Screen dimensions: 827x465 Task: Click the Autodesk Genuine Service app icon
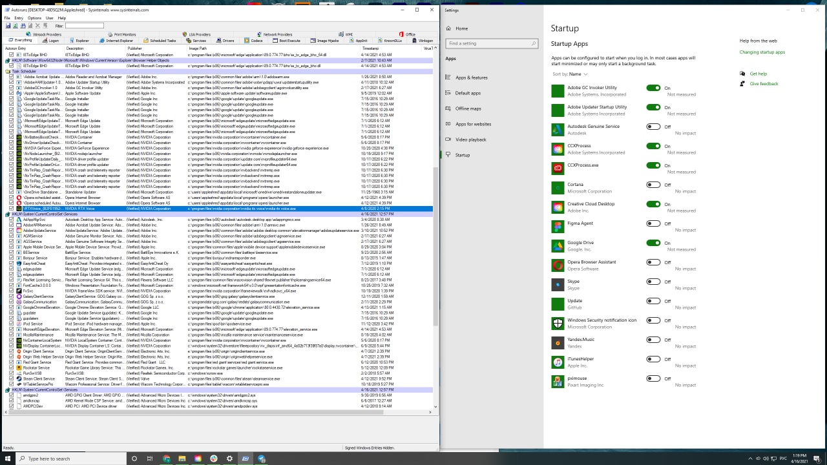(558, 130)
